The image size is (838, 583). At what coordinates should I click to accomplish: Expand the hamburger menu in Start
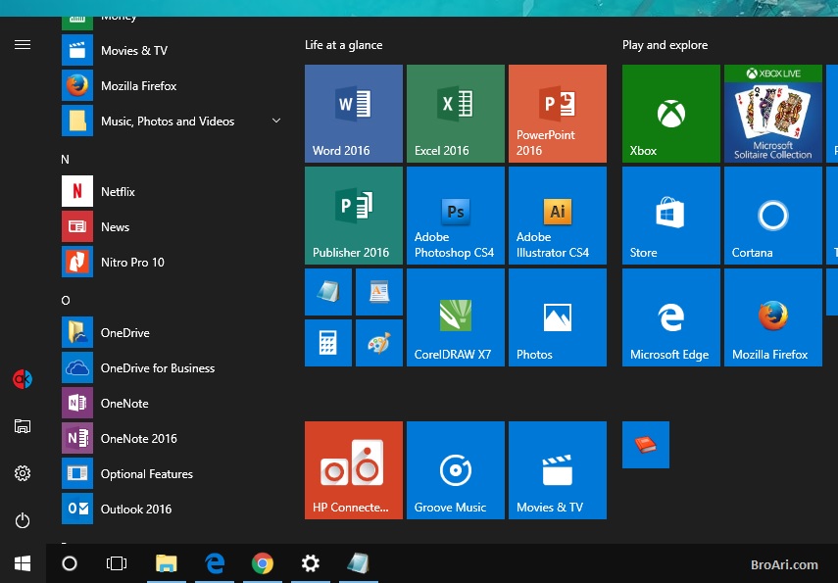[x=23, y=45]
